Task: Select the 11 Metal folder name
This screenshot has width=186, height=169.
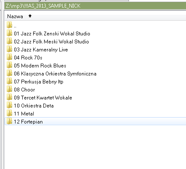Action: [x=24, y=114]
